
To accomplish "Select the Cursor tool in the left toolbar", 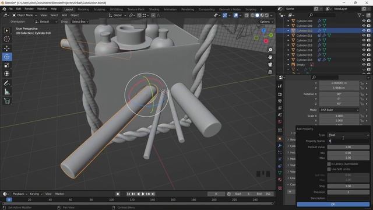I will [6, 39].
